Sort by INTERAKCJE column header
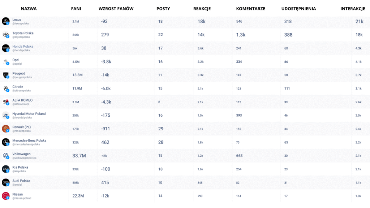This screenshot has width=370, height=208. [353, 9]
